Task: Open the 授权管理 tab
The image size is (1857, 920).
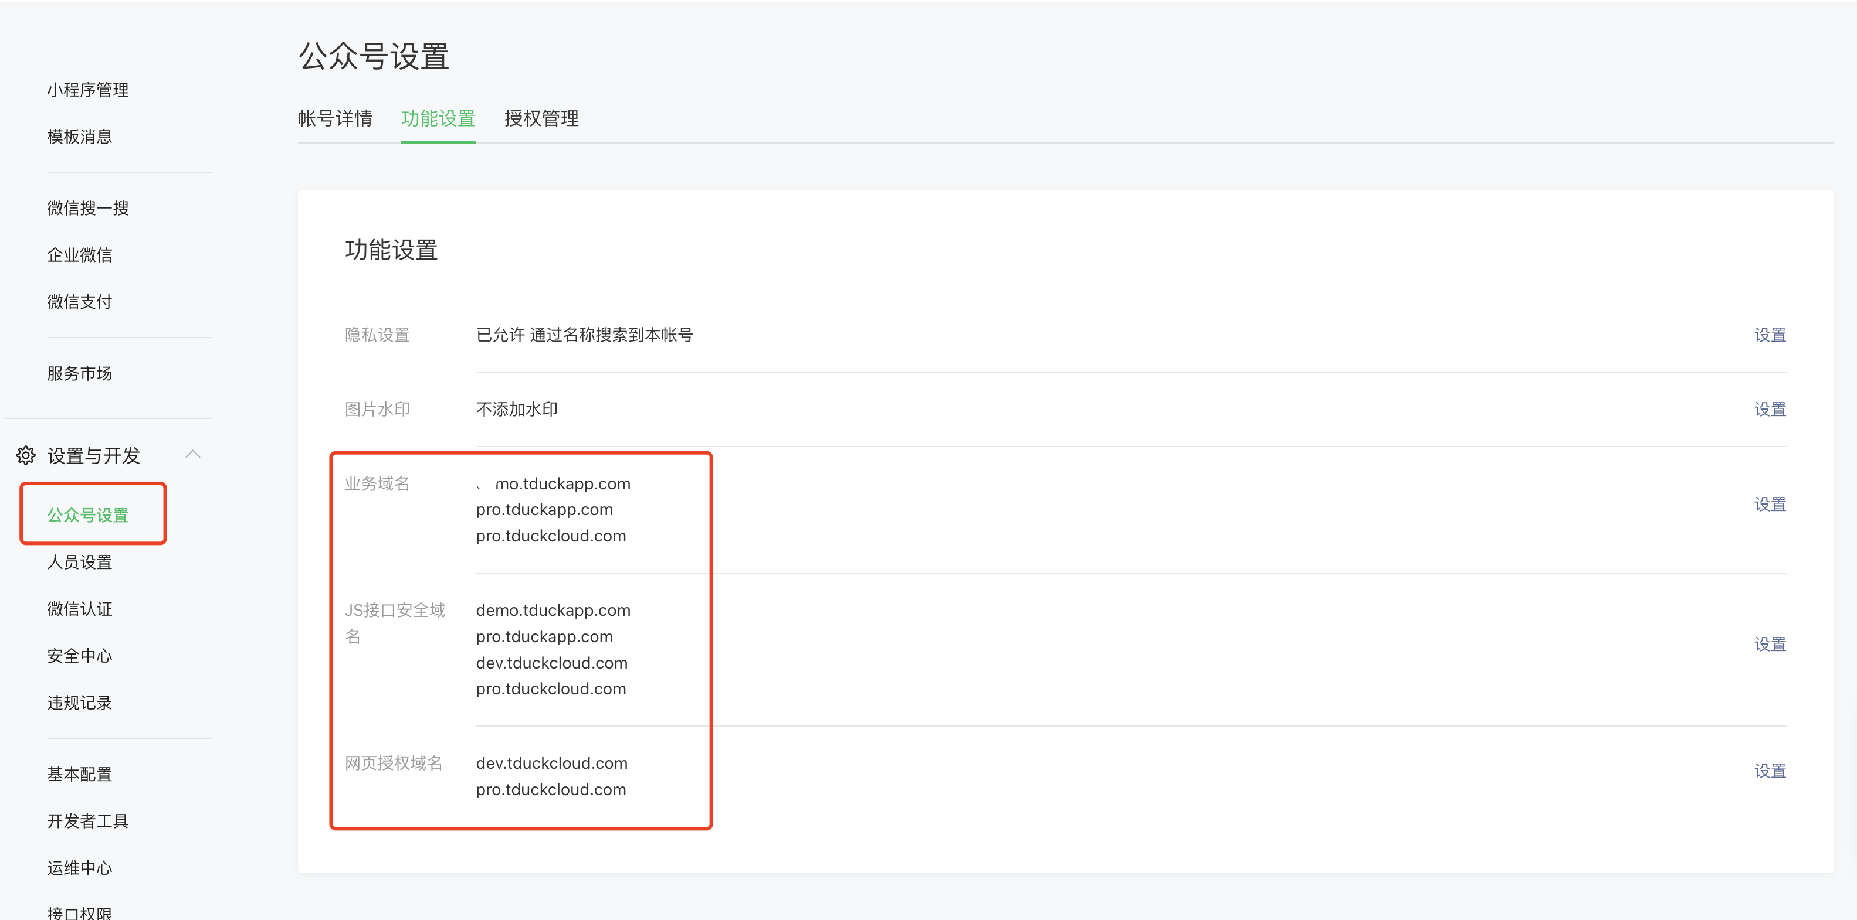Action: coord(541,118)
